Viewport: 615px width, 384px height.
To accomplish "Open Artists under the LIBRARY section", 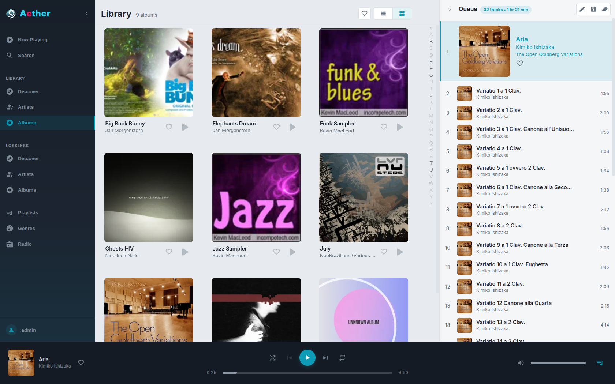I will [48, 107].
